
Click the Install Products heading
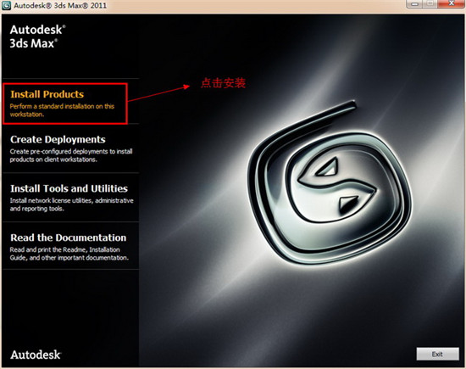click(47, 94)
